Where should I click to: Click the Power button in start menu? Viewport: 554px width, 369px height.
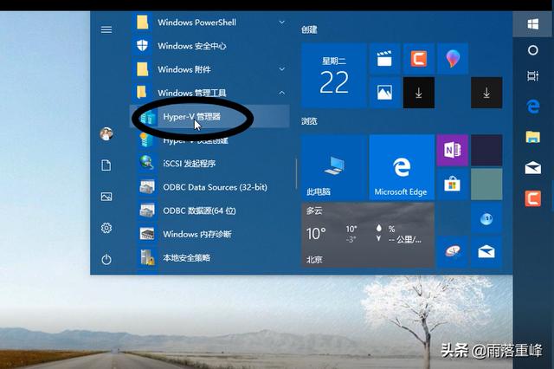pyautogui.click(x=106, y=260)
